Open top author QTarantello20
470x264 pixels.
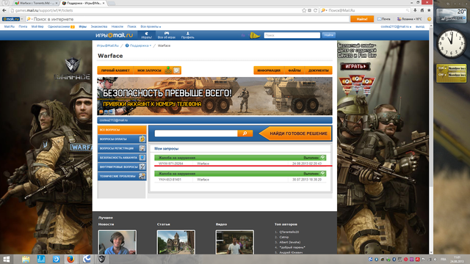pos(289,232)
